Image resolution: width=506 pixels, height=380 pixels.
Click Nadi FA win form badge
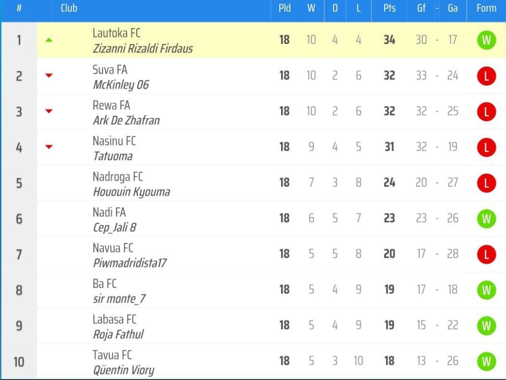click(486, 219)
